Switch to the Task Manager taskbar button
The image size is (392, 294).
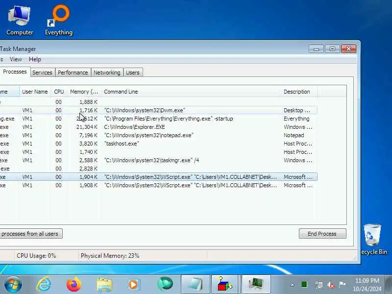(x=256, y=284)
